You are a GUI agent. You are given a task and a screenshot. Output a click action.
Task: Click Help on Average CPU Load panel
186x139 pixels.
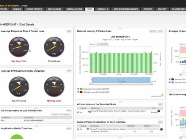click(69, 71)
